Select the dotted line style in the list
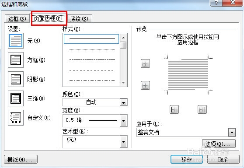This screenshot has width=244, height=168. (x=91, y=49)
